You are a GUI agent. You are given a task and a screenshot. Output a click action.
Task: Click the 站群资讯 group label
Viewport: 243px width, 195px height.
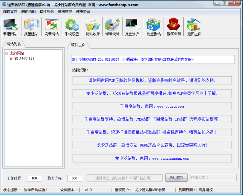80,70
